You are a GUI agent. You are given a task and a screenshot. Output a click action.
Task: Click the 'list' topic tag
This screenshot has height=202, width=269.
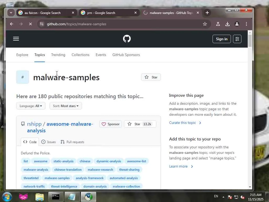pyautogui.click(x=26, y=161)
